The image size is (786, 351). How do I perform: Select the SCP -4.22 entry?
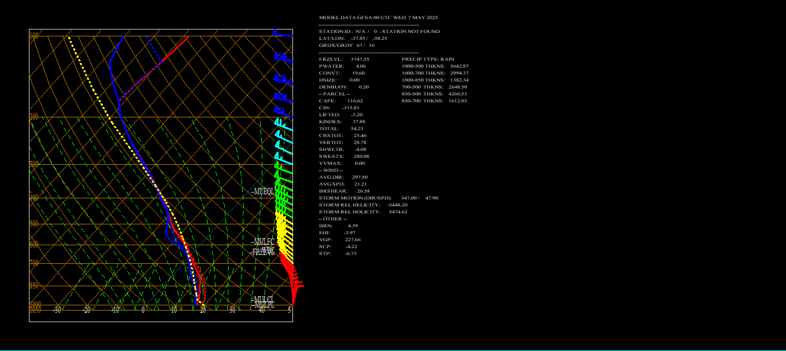click(x=338, y=246)
